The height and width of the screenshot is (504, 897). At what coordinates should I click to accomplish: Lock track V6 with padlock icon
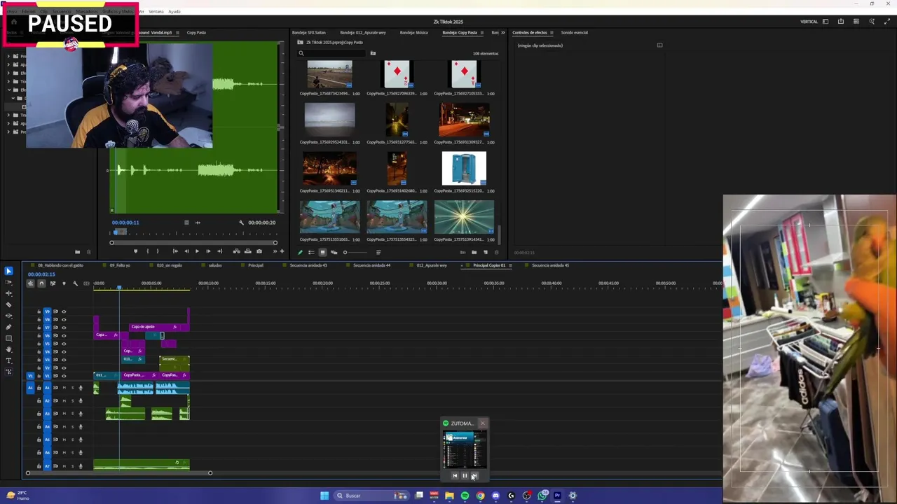coord(39,335)
